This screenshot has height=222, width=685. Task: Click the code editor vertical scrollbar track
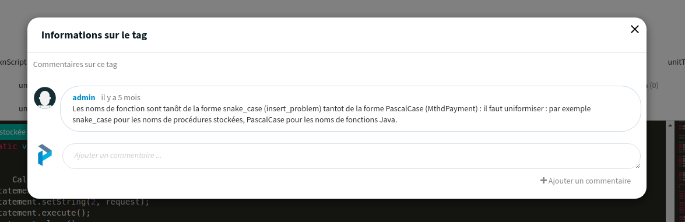click(670, 175)
